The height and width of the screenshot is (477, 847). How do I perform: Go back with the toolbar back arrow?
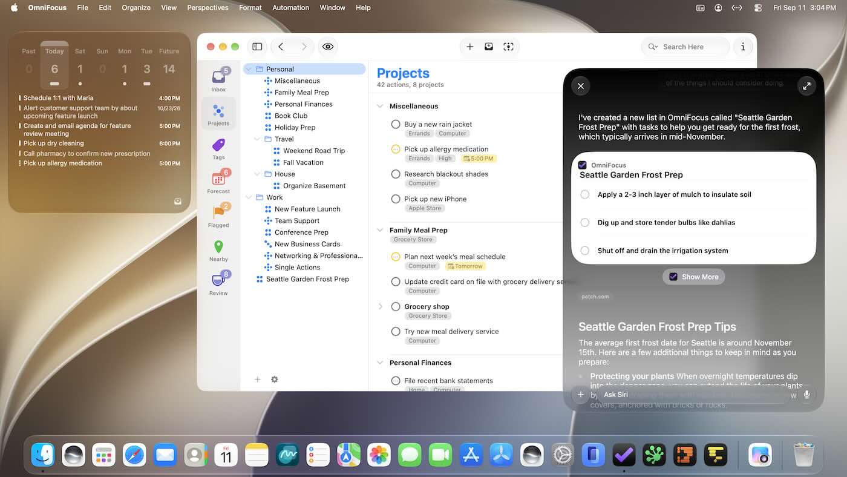point(281,47)
